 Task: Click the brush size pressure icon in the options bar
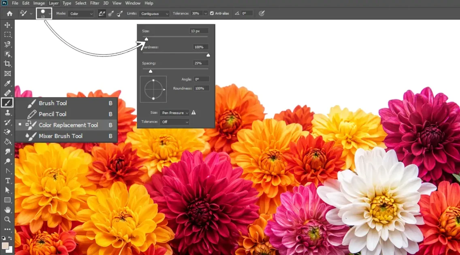262,13
